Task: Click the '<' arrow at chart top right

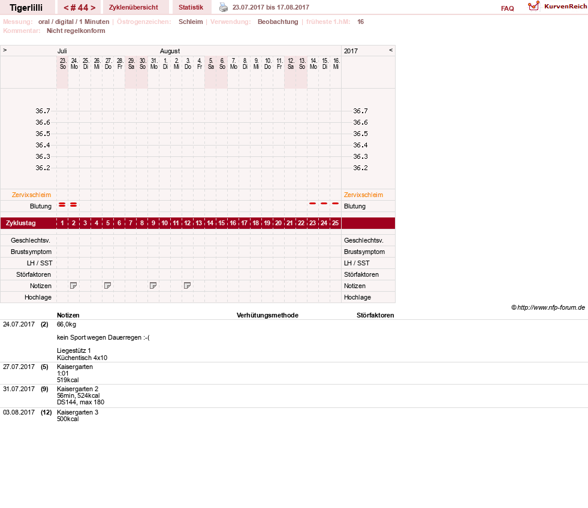Action: point(391,50)
